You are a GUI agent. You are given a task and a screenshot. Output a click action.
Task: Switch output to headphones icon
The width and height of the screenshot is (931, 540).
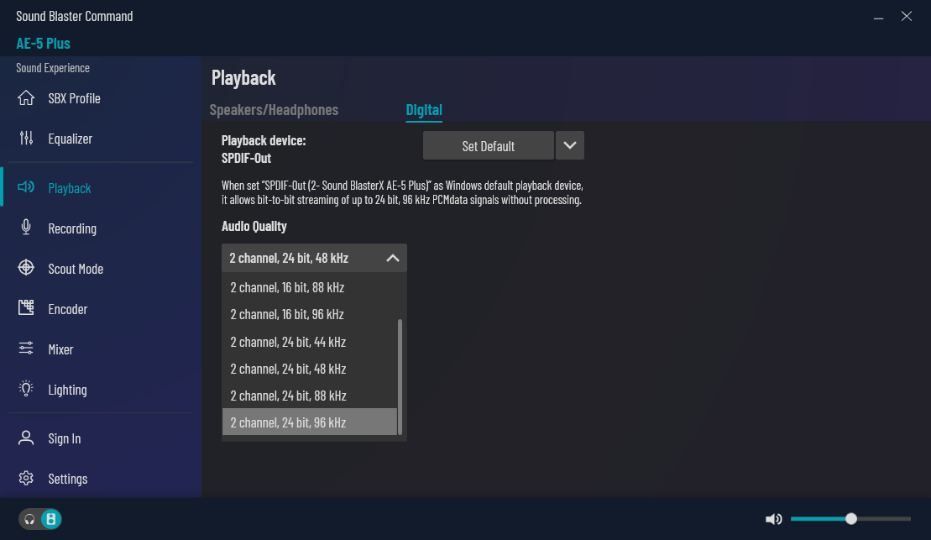(29, 519)
